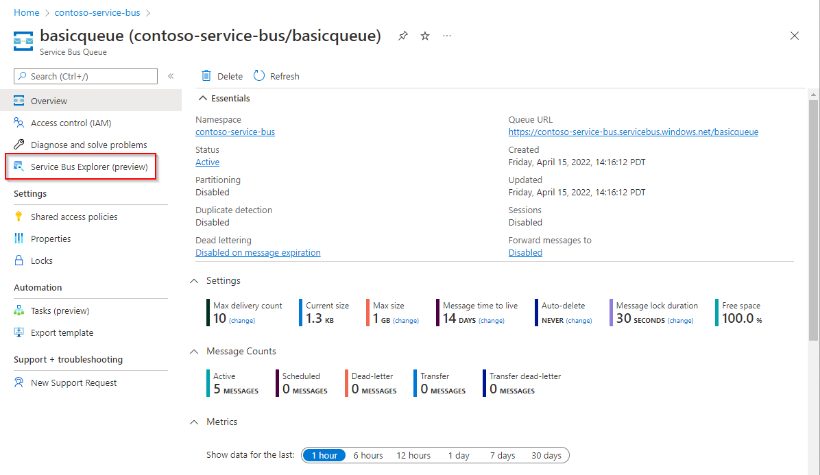Change the Auto-delete setting

tap(579, 321)
